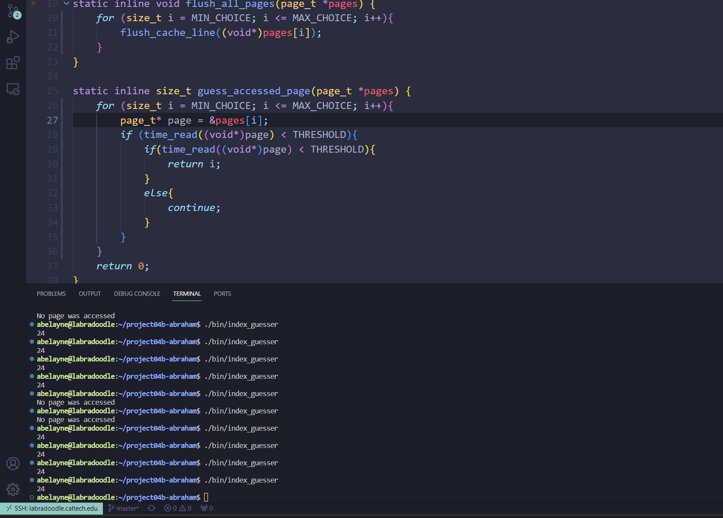
Task: Collapse the flush_all_pages function fold arrow
Action: point(66,3)
